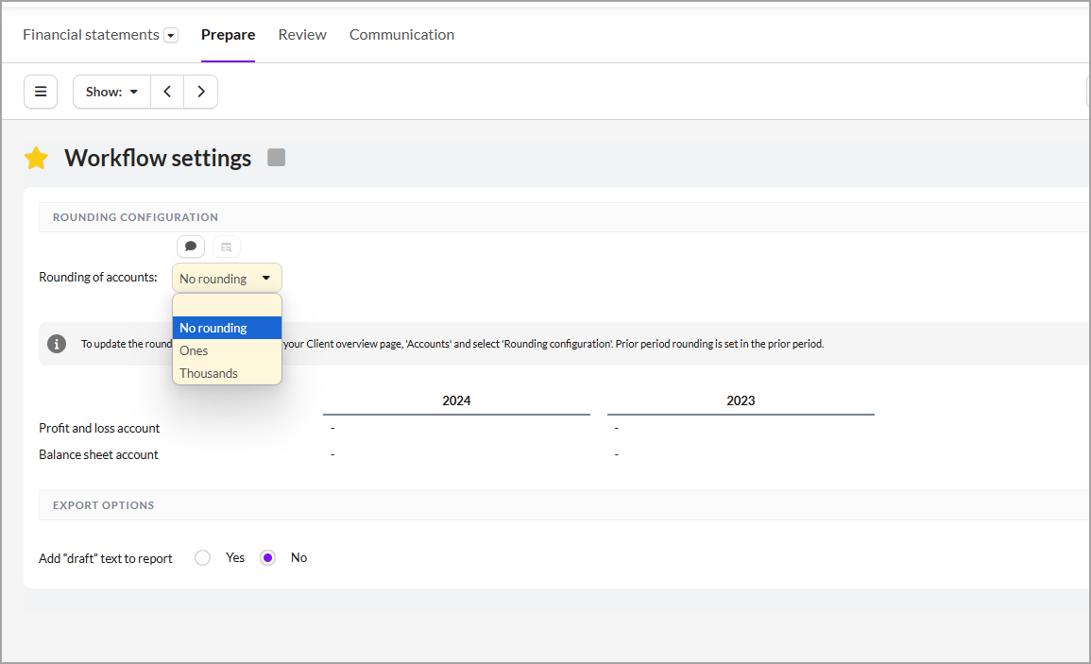Screen dimensions: 1091x664
Task: Pick the blank option in the rounding list
Action: 227,305
